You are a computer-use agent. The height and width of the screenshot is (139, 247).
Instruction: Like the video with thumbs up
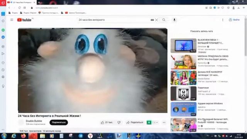(107, 122)
